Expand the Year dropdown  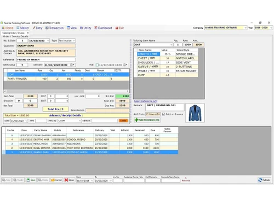(x=271, y=27)
